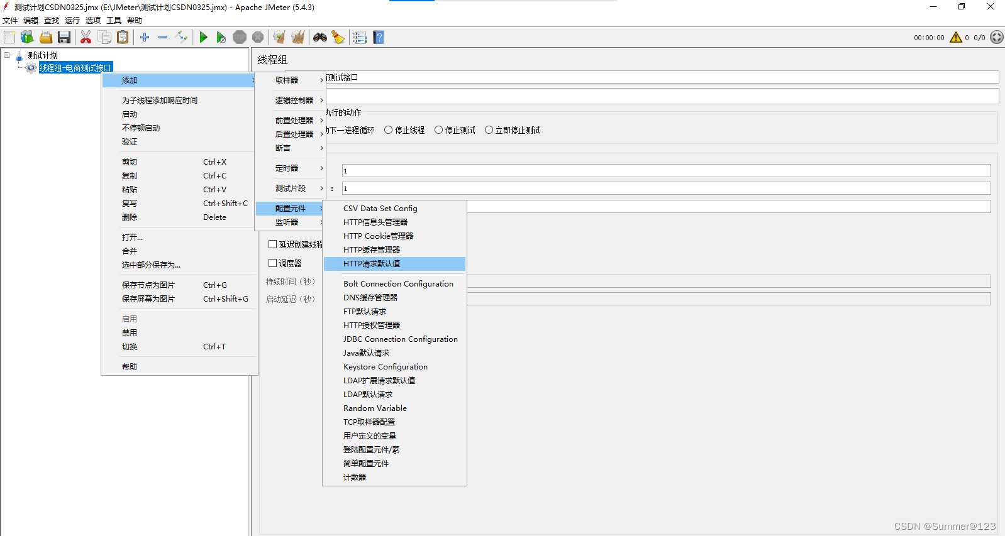Viewport: 1005px width, 536px height.
Task: Open the 选项 menu
Action: 93,20
